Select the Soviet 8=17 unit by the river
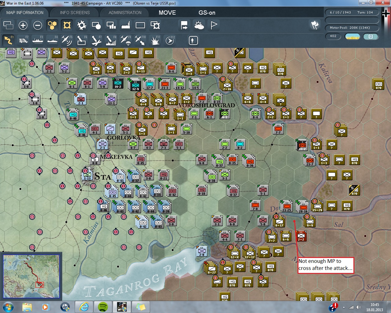Screen dimensions: 391x313 click(279, 222)
